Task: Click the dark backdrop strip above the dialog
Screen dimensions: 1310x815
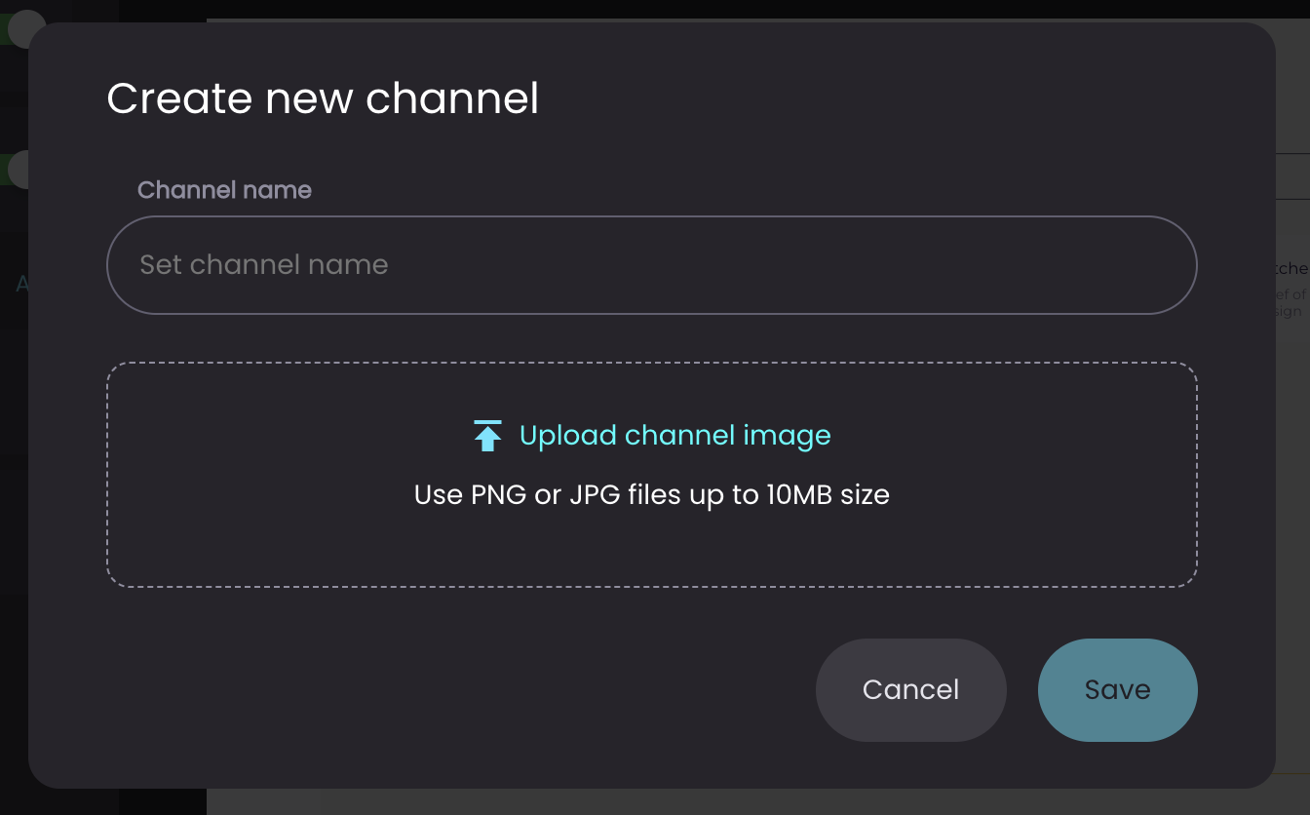Action: tap(655, 9)
